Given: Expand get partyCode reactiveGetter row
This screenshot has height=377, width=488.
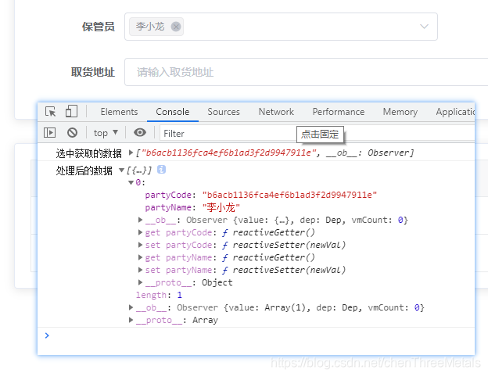Looking at the screenshot, I should click(140, 232).
